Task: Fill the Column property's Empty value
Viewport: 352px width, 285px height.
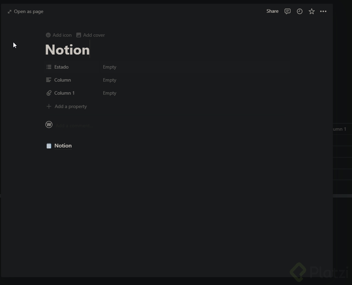Action: coord(109,80)
